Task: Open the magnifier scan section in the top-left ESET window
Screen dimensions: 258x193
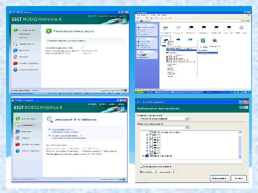Action: (x=15, y=44)
